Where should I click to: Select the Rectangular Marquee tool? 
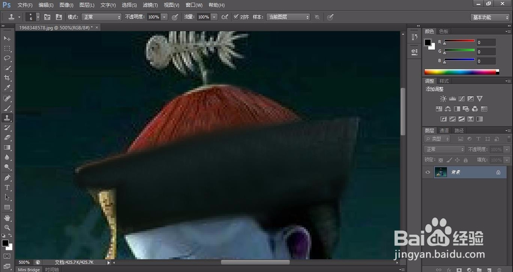coord(7,48)
